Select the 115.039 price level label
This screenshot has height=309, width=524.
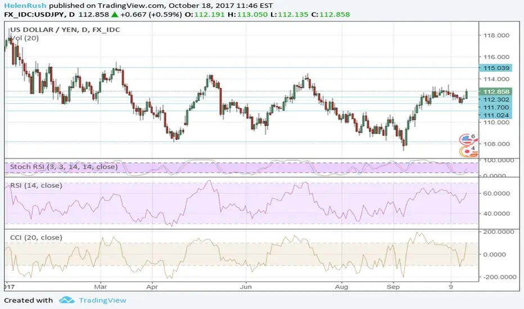point(495,68)
